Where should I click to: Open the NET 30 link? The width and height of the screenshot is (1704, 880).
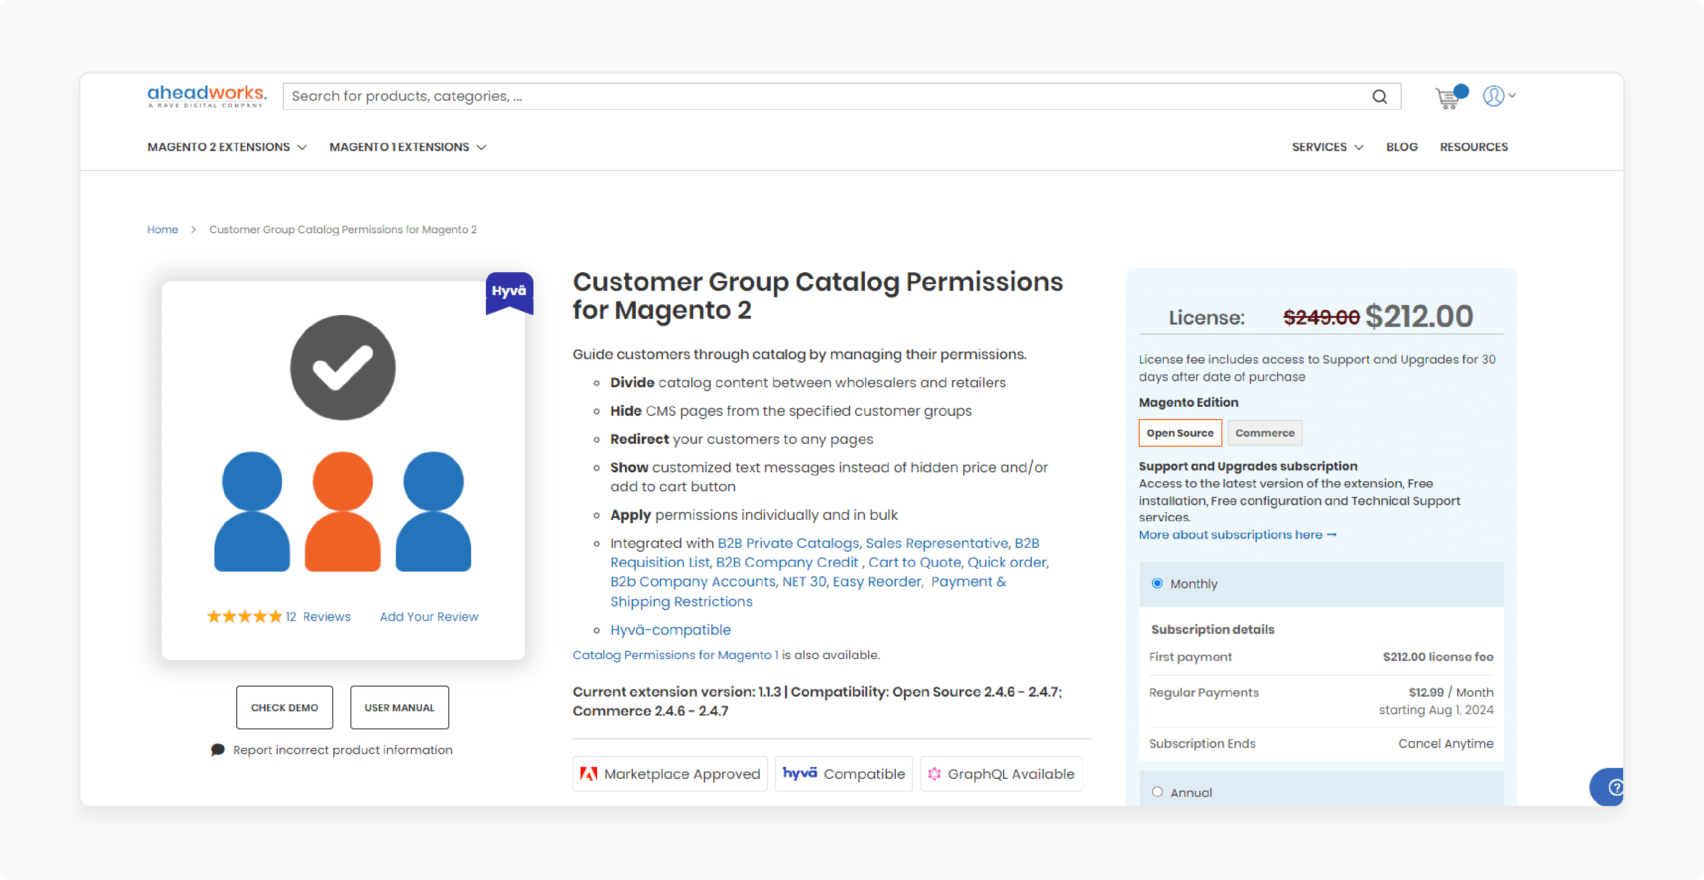tap(804, 581)
